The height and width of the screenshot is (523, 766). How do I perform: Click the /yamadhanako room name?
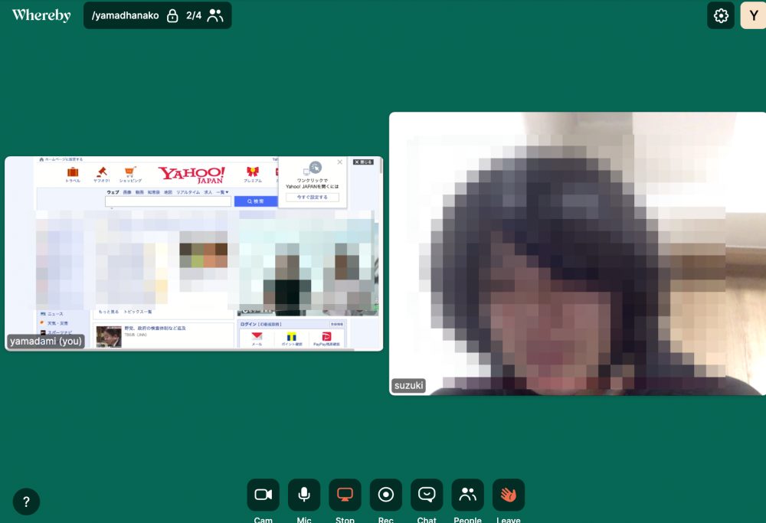point(125,15)
